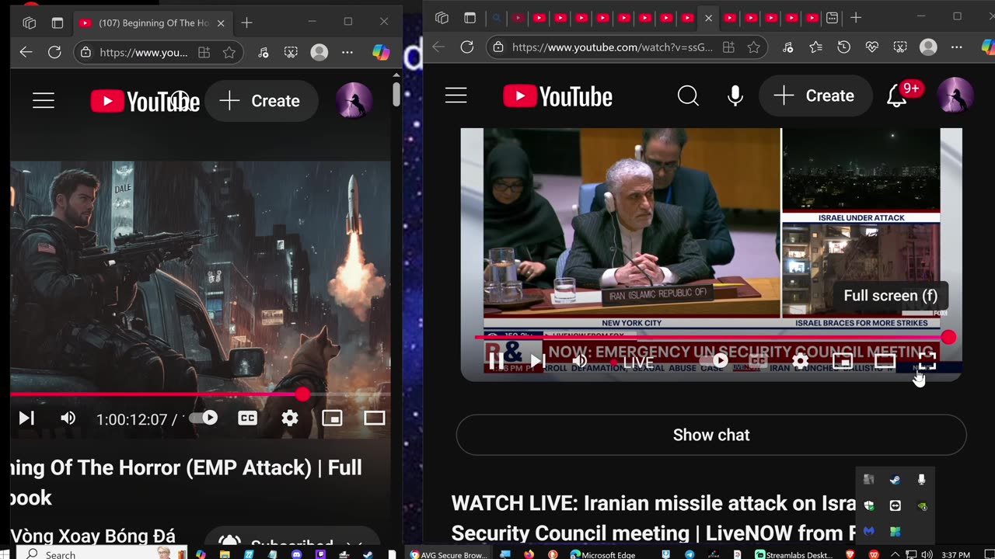Screen dimensions: 995x559
Task: Open Settings and more in right browser
Action: click(956, 47)
